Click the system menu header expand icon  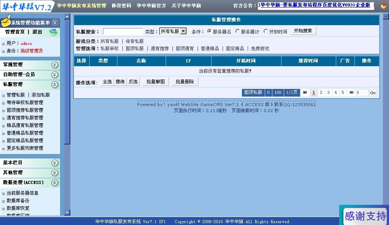[55, 22]
